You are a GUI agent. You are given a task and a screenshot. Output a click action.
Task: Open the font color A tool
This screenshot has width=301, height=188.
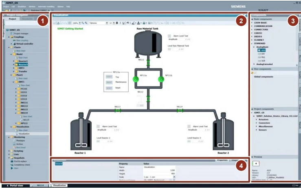(x=138, y=23)
